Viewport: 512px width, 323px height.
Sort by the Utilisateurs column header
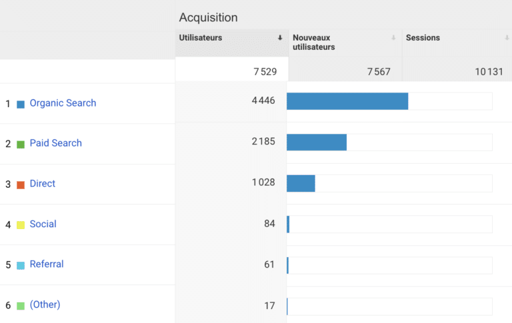(201, 38)
